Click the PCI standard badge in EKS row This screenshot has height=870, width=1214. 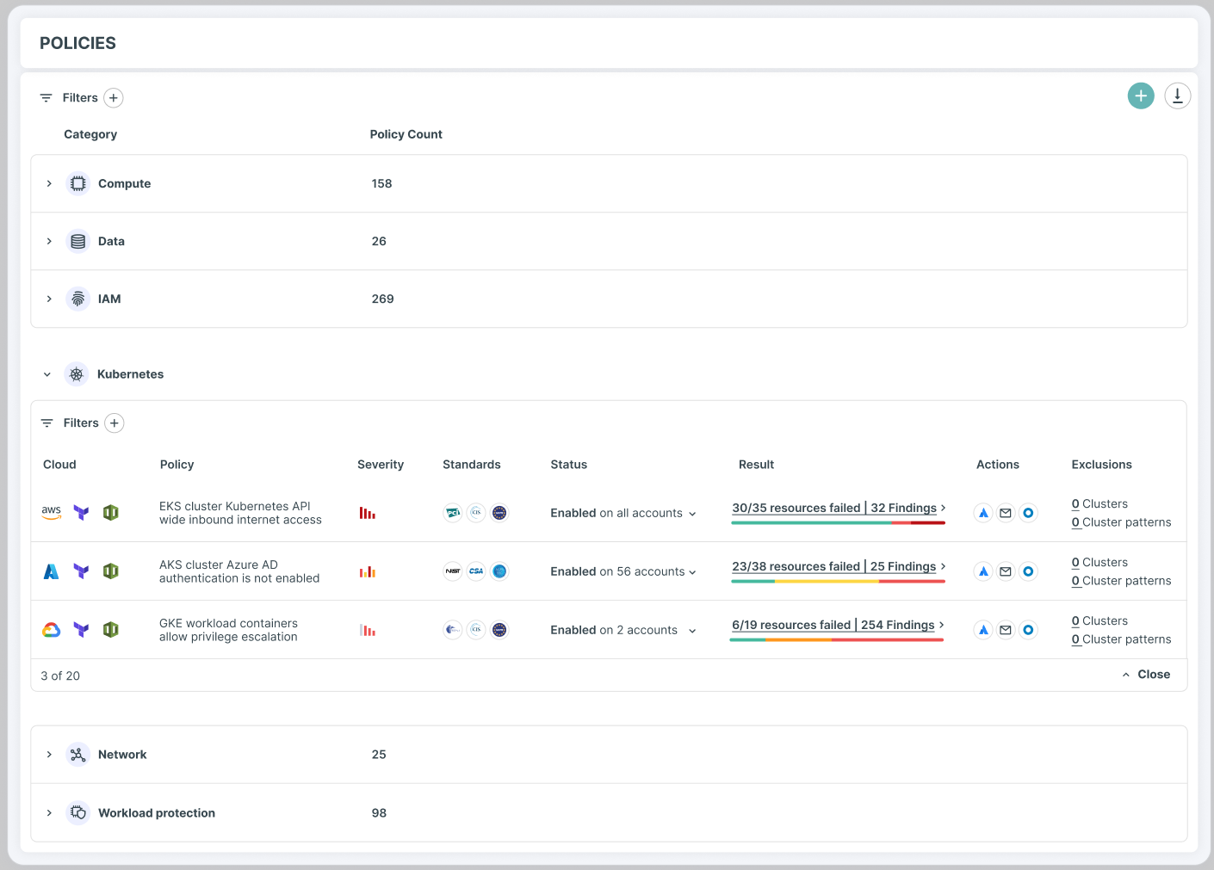point(453,513)
